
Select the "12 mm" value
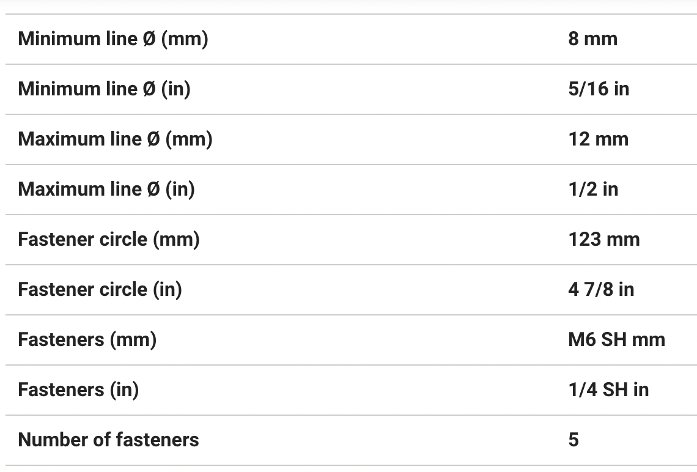point(598,139)
